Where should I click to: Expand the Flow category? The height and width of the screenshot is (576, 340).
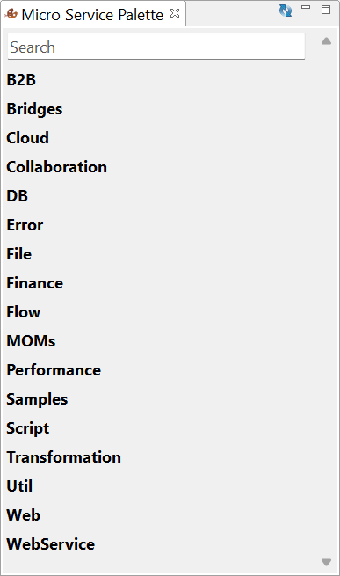tap(24, 312)
